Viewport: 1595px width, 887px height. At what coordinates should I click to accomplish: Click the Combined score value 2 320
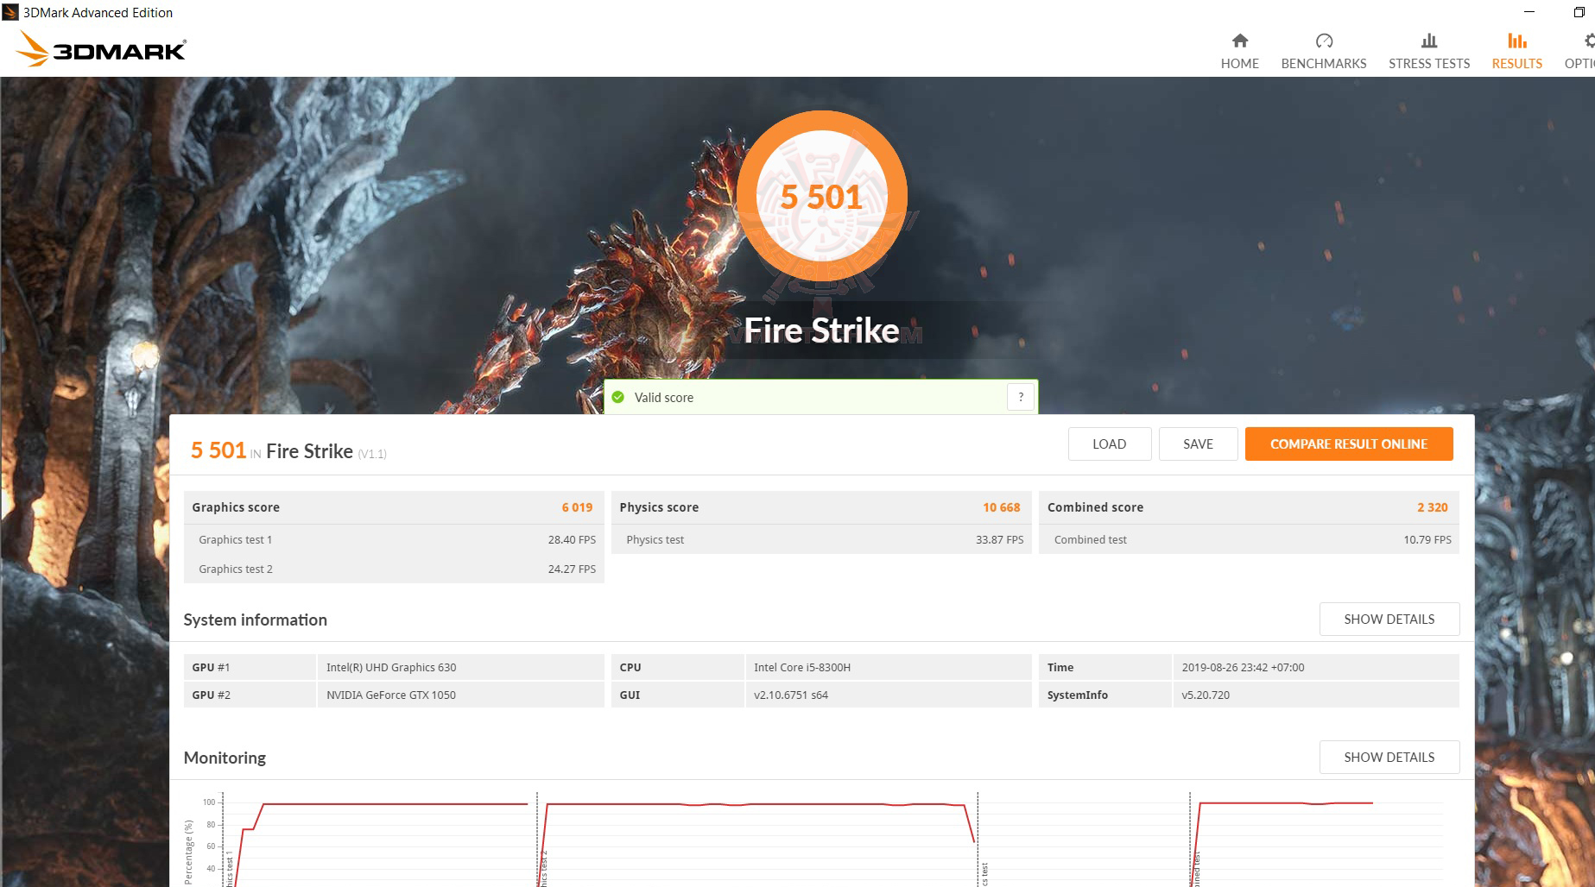pyautogui.click(x=1432, y=507)
